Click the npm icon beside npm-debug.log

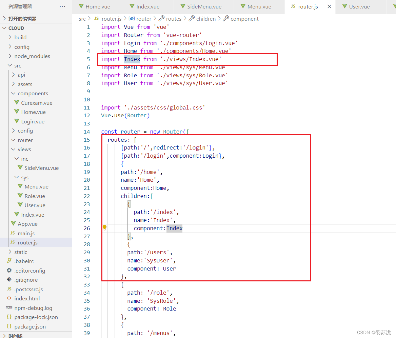9,308
